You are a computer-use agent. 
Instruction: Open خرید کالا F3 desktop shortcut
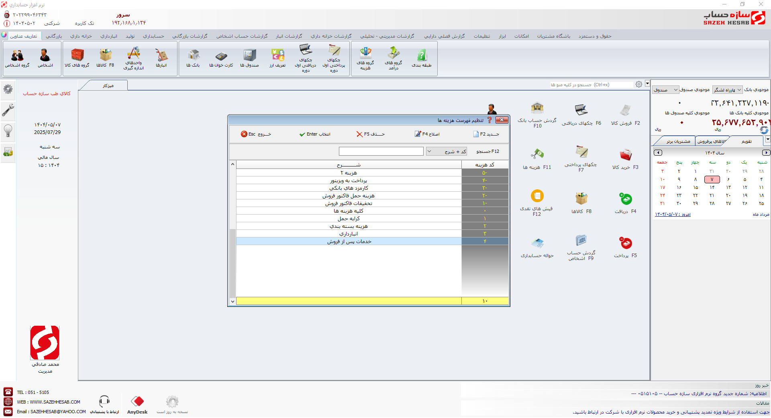click(625, 159)
